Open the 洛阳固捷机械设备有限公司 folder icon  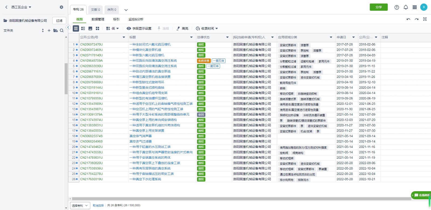coord(5,20)
